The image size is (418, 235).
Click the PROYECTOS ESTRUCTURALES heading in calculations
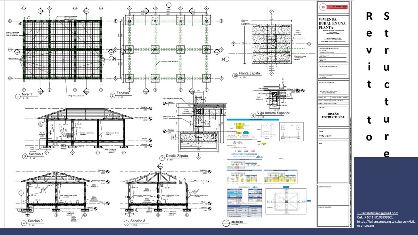click(x=244, y=154)
